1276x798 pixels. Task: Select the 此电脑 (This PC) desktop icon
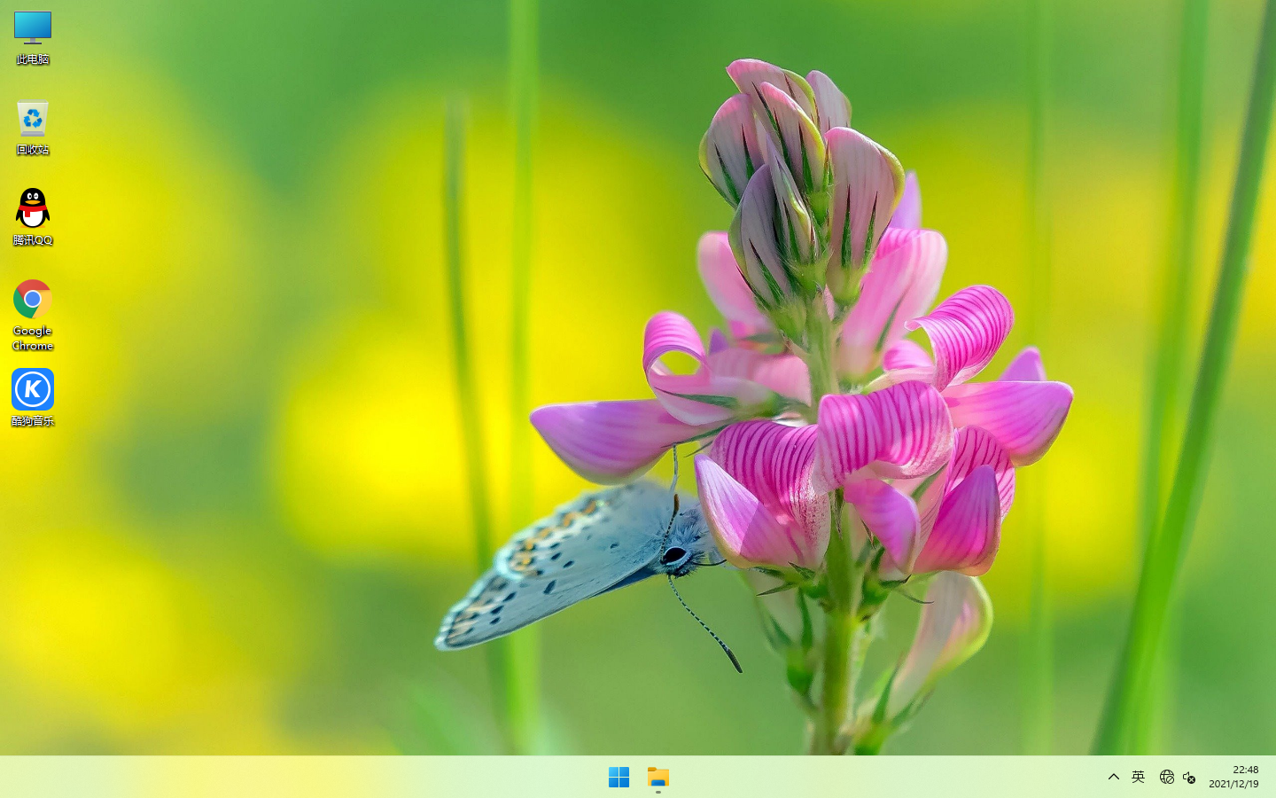tap(33, 27)
